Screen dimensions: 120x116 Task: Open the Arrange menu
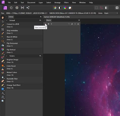(57, 3)
